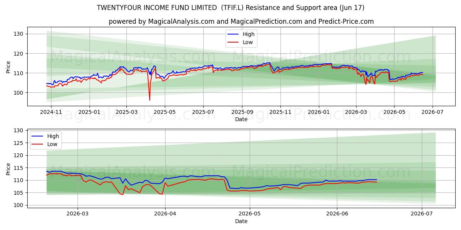
Task: Click the 'Price' y-axis label of the bottom chart
Action: pos(8,169)
